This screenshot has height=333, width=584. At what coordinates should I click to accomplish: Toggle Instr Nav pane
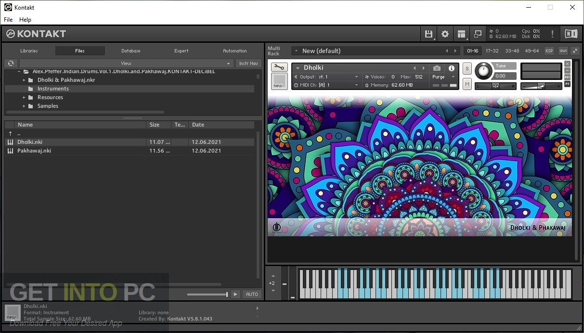coord(248,63)
